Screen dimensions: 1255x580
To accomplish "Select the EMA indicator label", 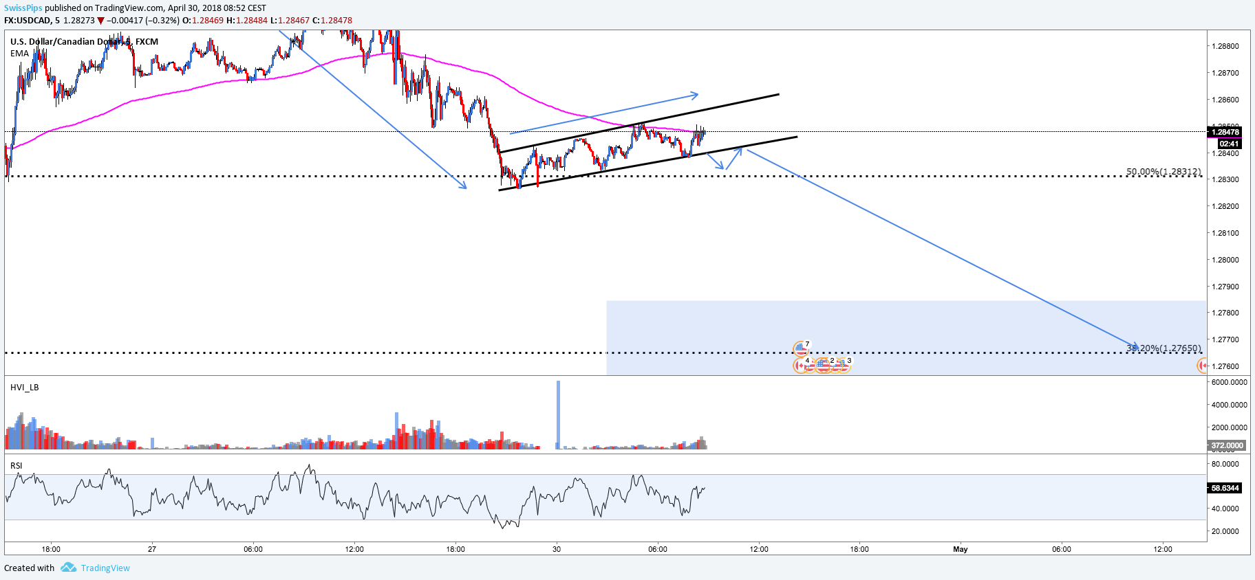I will click(x=20, y=54).
